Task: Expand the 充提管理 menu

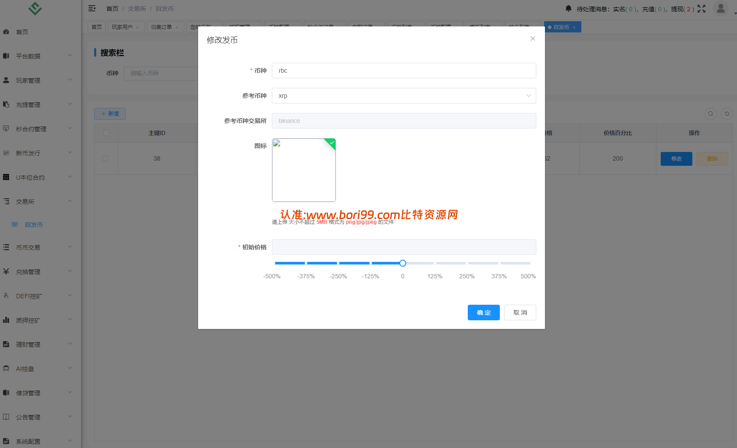Action: coord(70,104)
